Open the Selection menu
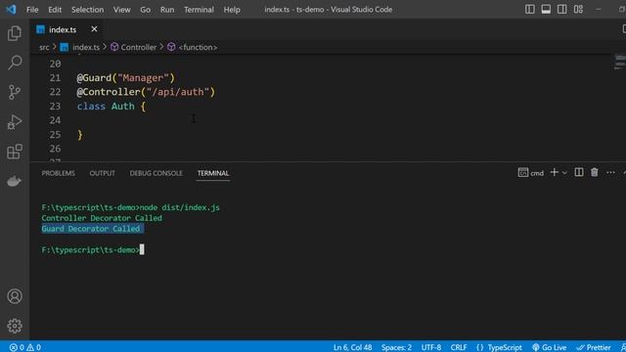The width and height of the screenshot is (626, 352). pos(87,9)
